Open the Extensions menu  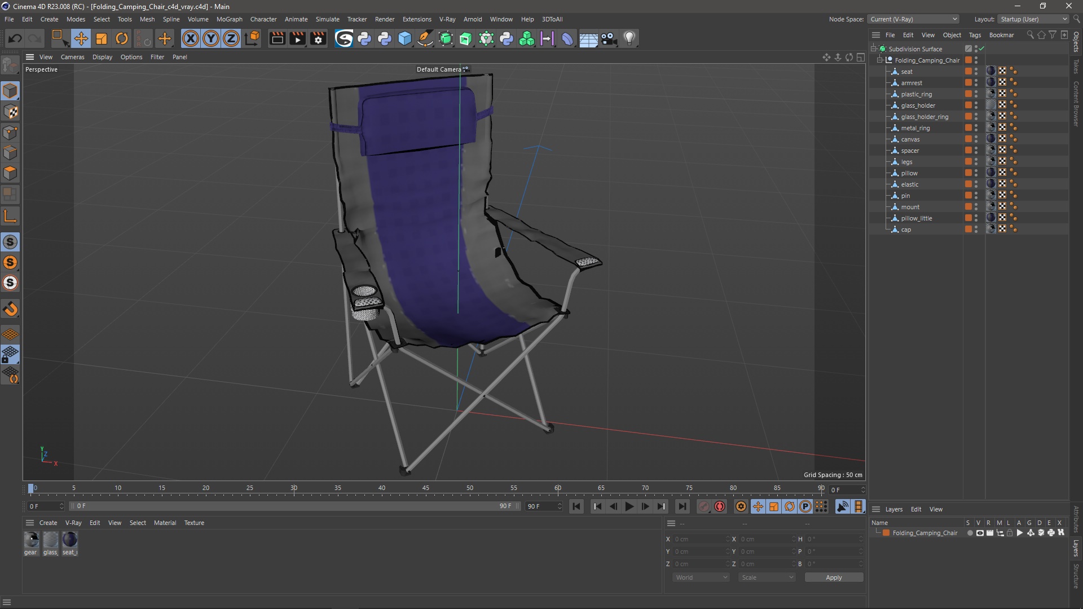pos(416,19)
